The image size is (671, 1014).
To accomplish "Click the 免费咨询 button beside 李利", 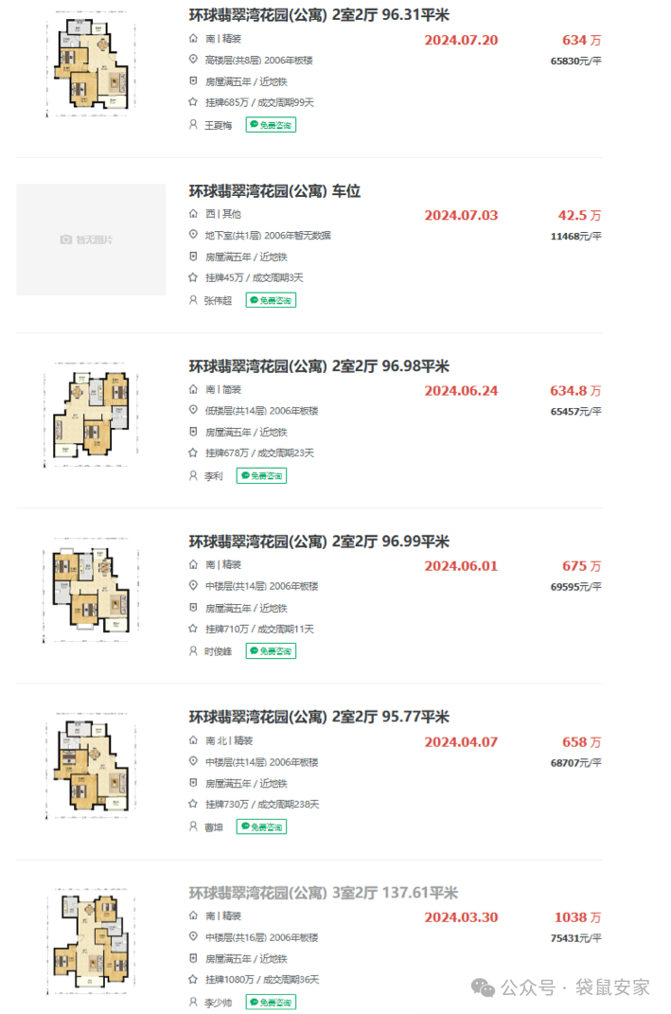I will pyautogui.click(x=262, y=476).
